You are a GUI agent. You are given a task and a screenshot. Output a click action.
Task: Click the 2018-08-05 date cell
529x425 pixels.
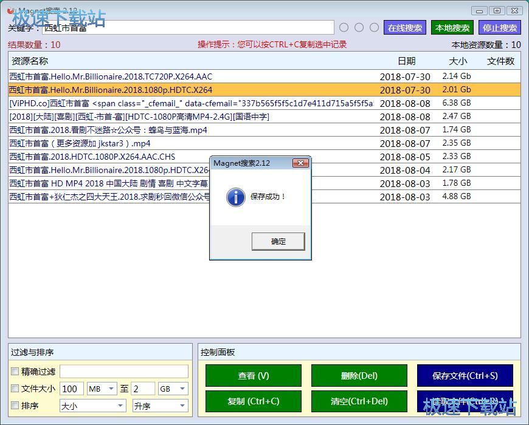click(x=405, y=157)
